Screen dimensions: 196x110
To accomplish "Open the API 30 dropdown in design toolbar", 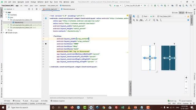I will pyautogui.click(x=153, y=16).
